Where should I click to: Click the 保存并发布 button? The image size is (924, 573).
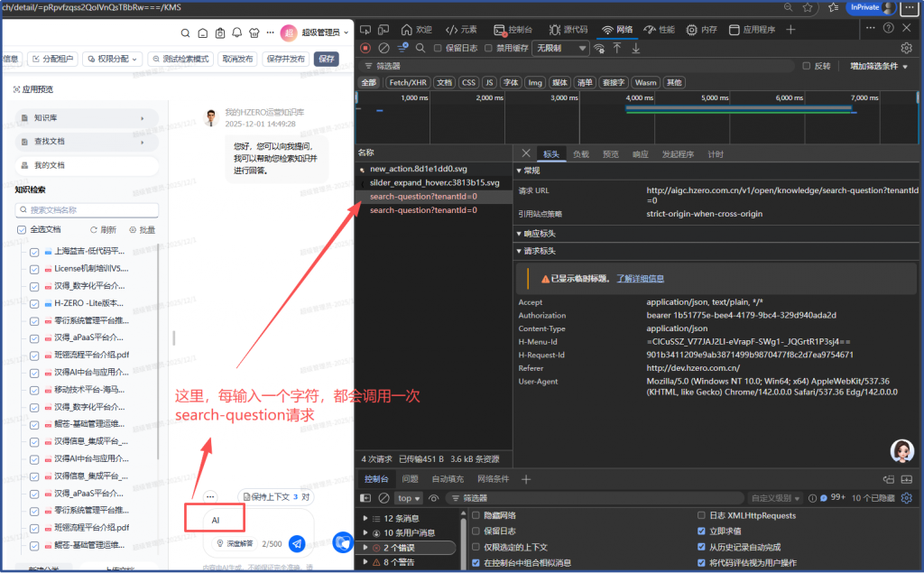pyautogui.click(x=285, y=59)
